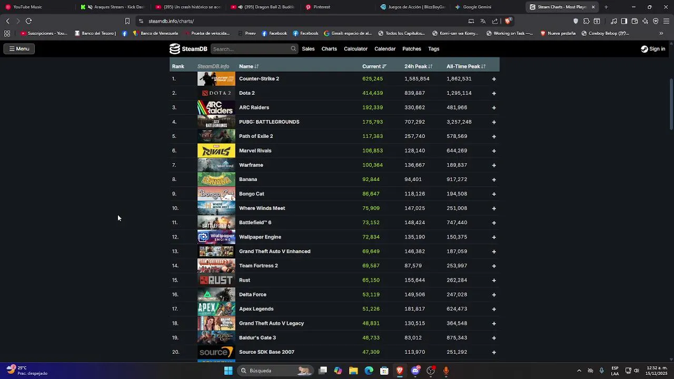
Task: Expand the plus for Counter-Strike 2 row
Action: click(x=494, y=79)
